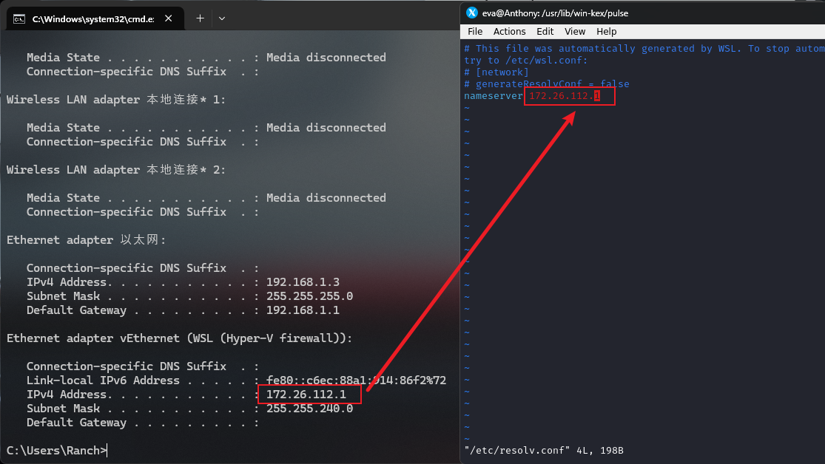825x464 pixels.
Task: Open the Help menu
Action: tap(606, 31)
